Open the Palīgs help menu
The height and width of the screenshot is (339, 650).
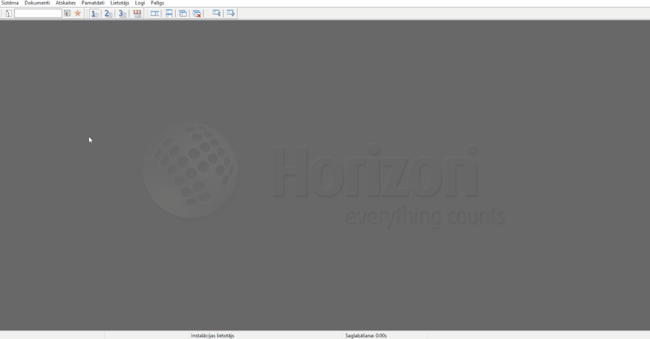pos(157,3)
